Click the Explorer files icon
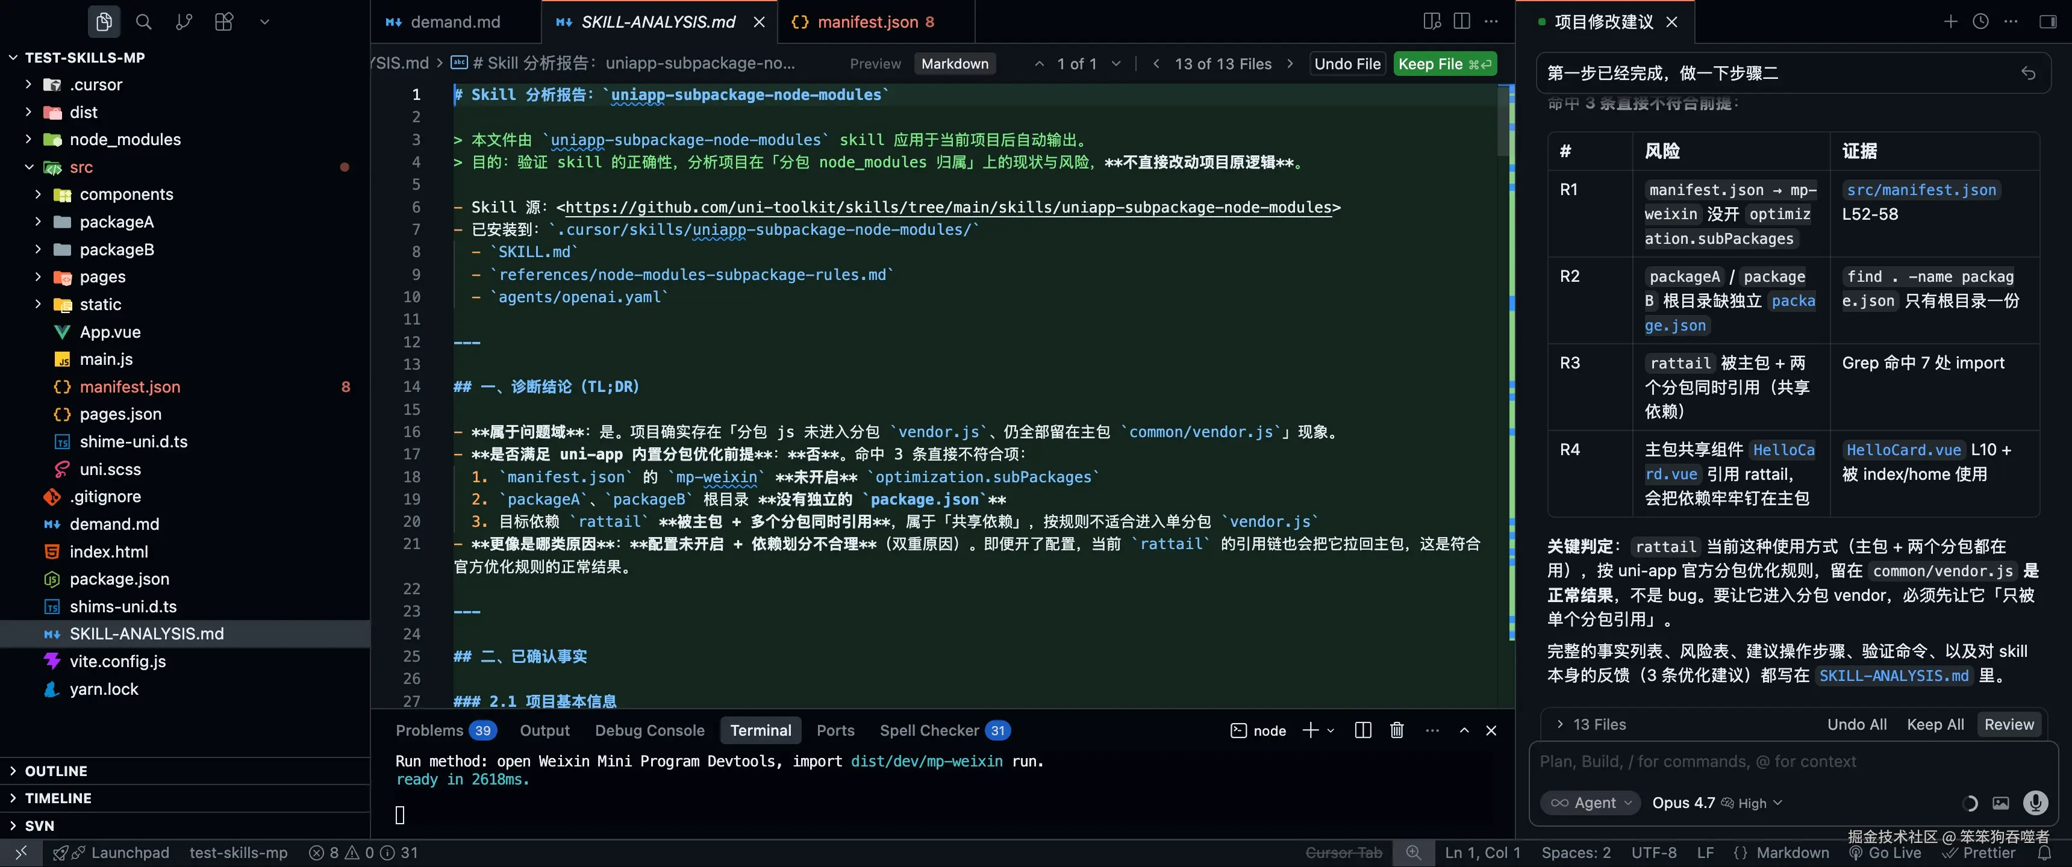This screenshot has height=867, width=2072. point(104,22)
